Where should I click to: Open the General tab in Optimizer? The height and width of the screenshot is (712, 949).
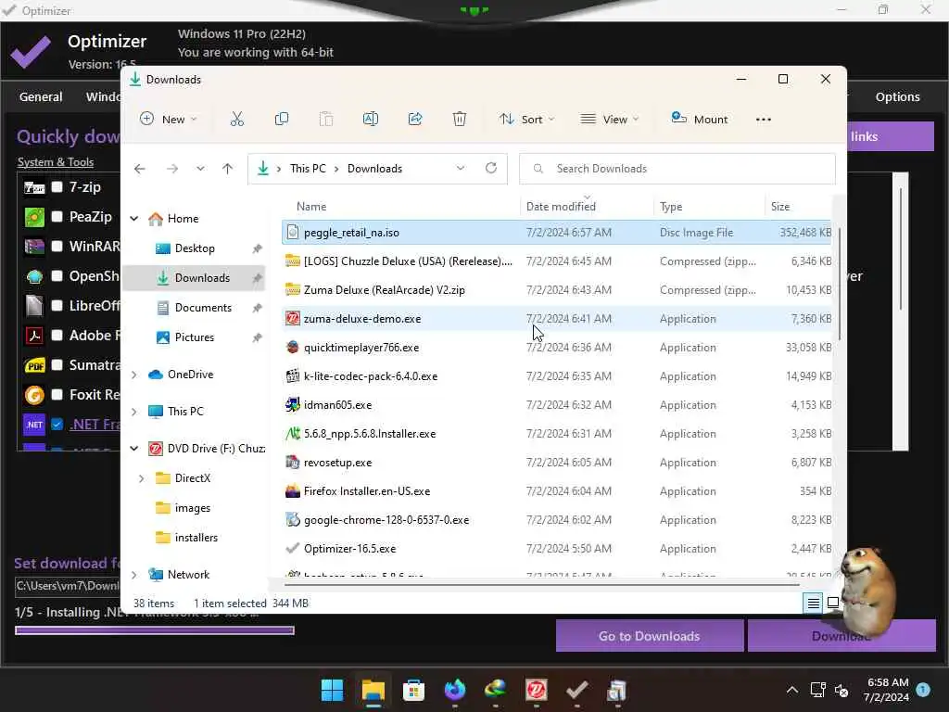pos(41,96)
